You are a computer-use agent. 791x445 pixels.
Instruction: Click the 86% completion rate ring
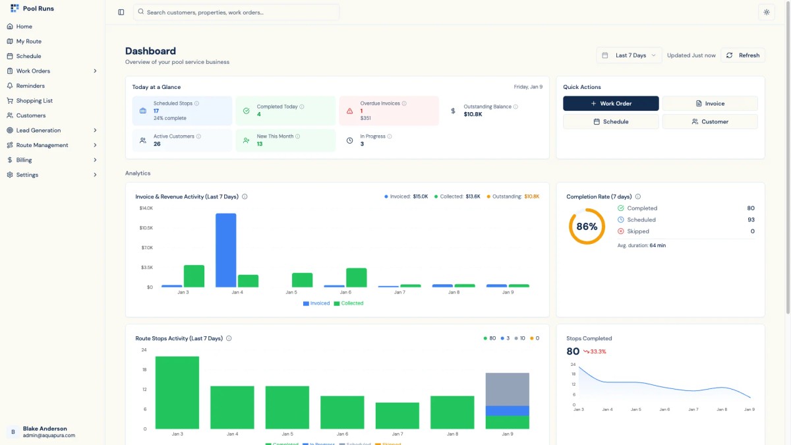[x=587, y=226]
